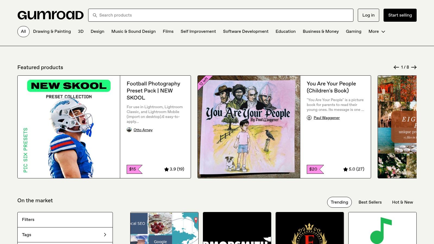The width and height of the screenshot is (434, 244).
Task: Switch to Hot & New sorting
Action: point(403,202)
